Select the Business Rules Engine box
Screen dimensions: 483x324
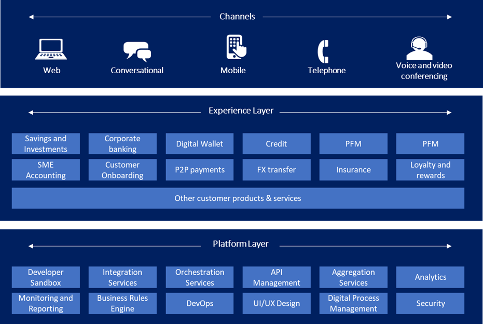point(122,303)
